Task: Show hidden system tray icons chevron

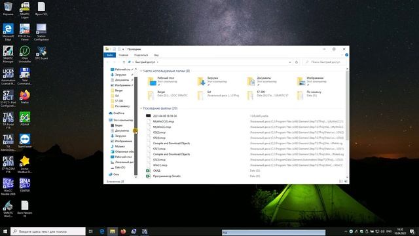Action: (346, 231)
